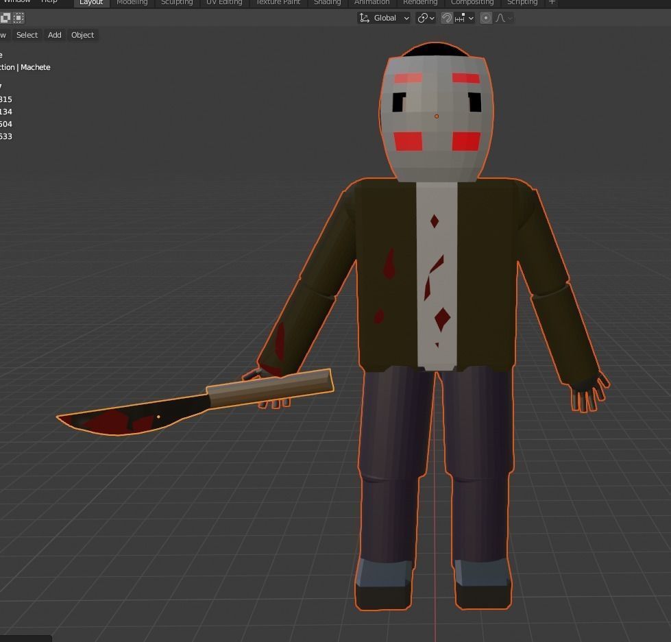Click the machete's wooden handle

coord(269,388)
